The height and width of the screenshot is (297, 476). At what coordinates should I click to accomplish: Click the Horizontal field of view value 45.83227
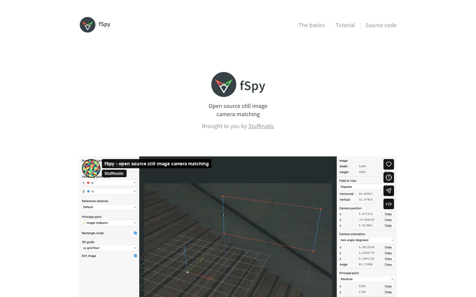click(366, 194)
